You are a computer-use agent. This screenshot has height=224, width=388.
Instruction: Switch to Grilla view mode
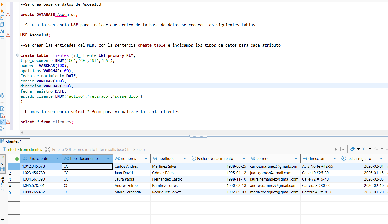3,163
